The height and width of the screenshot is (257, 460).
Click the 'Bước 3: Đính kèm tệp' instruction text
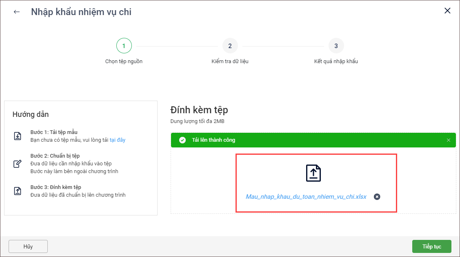coord(56,187)
